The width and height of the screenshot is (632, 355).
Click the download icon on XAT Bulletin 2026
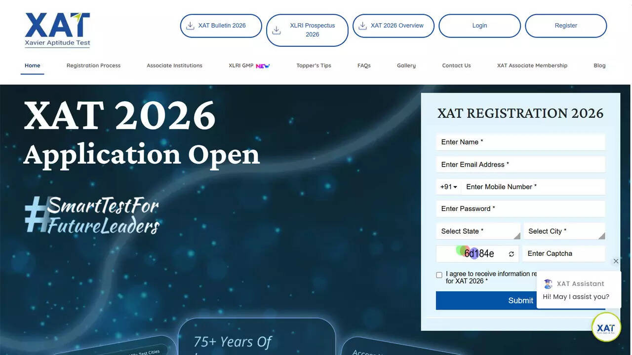tap(189, 25)
